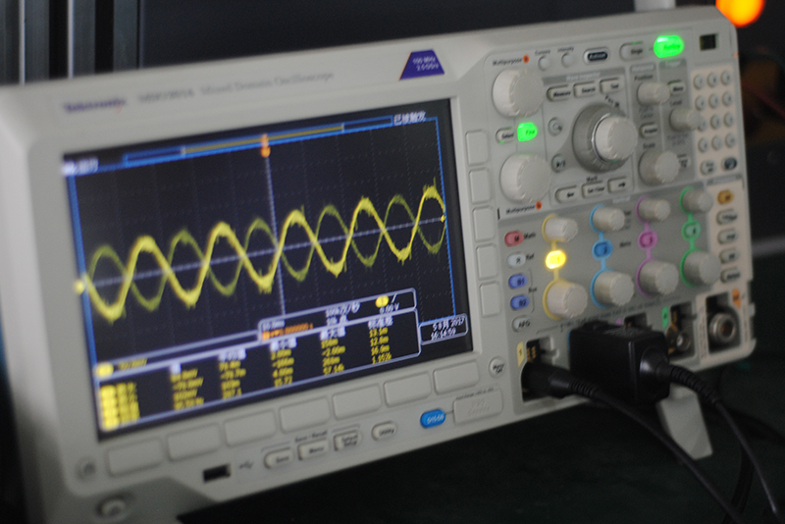
Task: Click the bottom side bezel button
Action: 491,298
